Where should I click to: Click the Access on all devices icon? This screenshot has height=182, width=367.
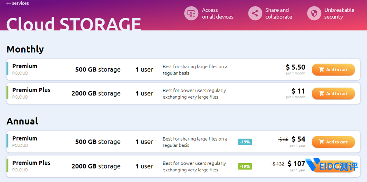coord(191,14)
